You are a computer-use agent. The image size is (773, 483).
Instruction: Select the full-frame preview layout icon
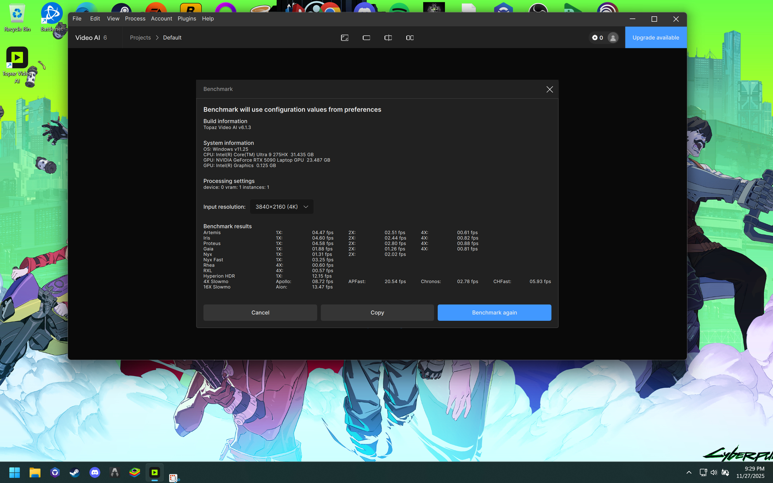tap(345, 37)
